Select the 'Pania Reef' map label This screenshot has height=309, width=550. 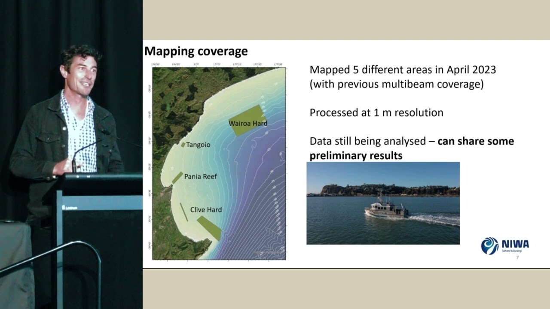click(201, 176)
